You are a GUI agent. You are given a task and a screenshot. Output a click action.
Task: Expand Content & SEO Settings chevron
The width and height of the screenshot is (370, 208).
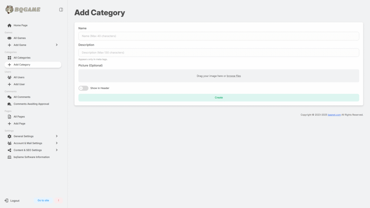tap(57, 150)
